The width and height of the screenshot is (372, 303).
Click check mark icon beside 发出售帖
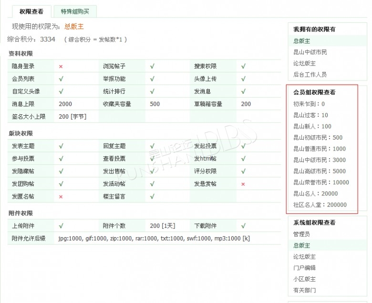point(152,172)
